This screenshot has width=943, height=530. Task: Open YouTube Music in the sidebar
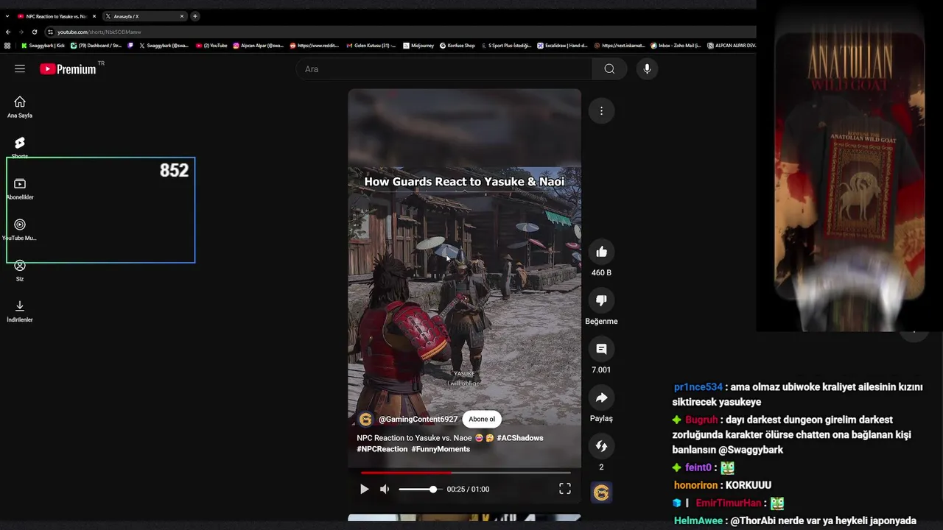[20, 230]
